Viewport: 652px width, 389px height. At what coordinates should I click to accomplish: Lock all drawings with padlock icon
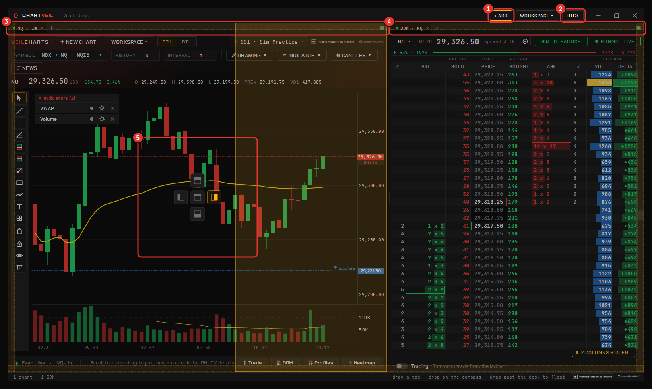coord(19,243)
